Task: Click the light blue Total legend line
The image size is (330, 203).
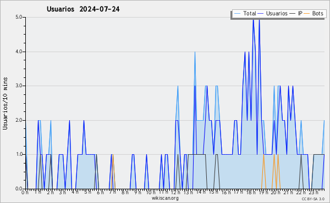Action: click(238, 14)
